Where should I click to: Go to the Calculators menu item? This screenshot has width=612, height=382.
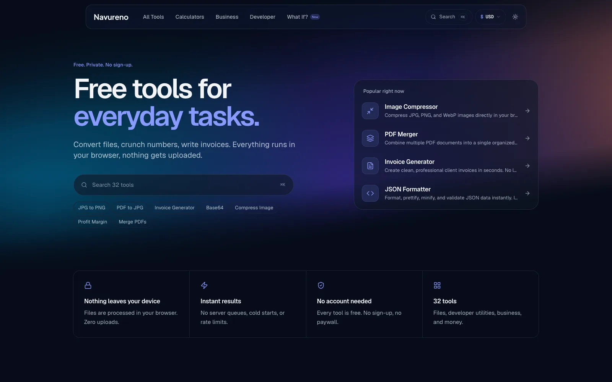[x=190, y=17]
